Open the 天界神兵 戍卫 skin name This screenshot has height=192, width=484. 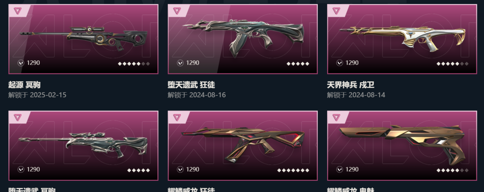[350, 85]
